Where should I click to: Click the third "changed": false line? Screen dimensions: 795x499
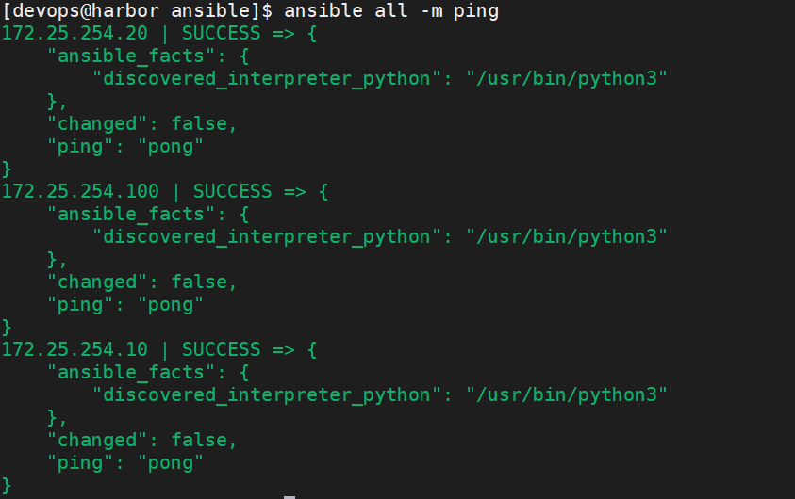[142, 441]
